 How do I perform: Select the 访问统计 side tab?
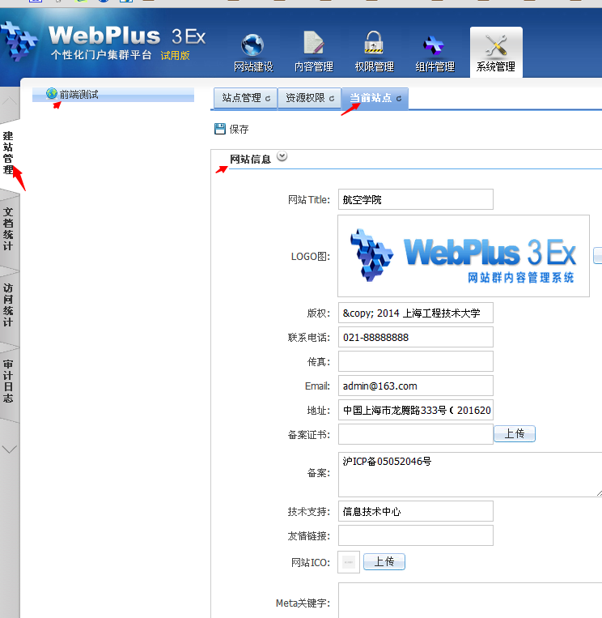[9, 305]
